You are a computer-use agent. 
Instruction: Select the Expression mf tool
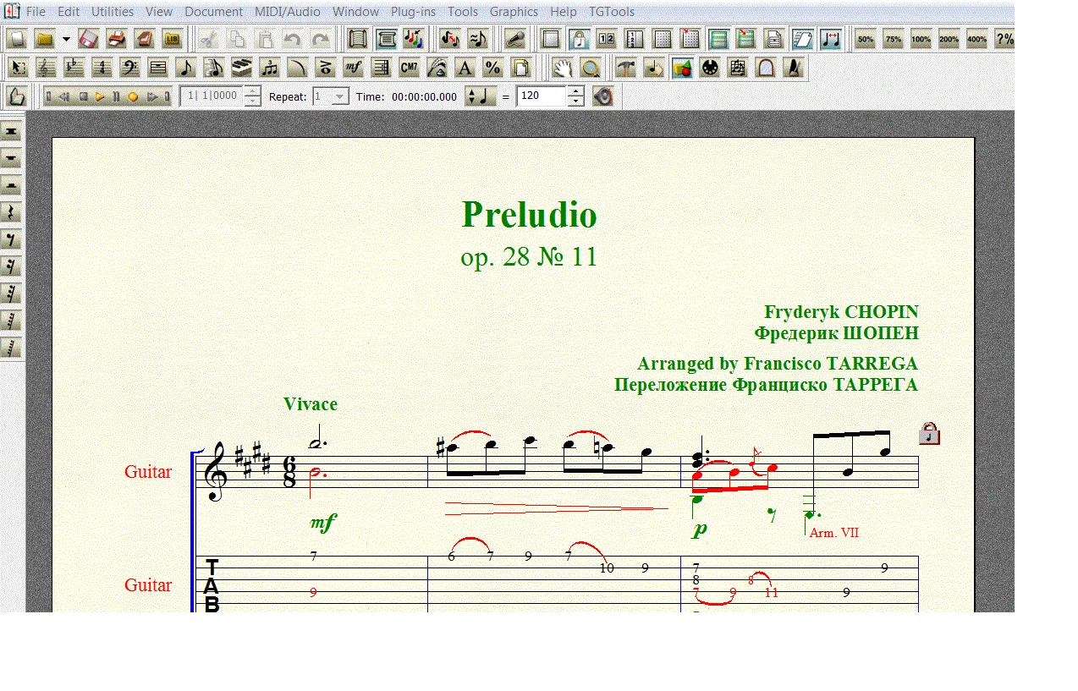(x=354, y=69)
